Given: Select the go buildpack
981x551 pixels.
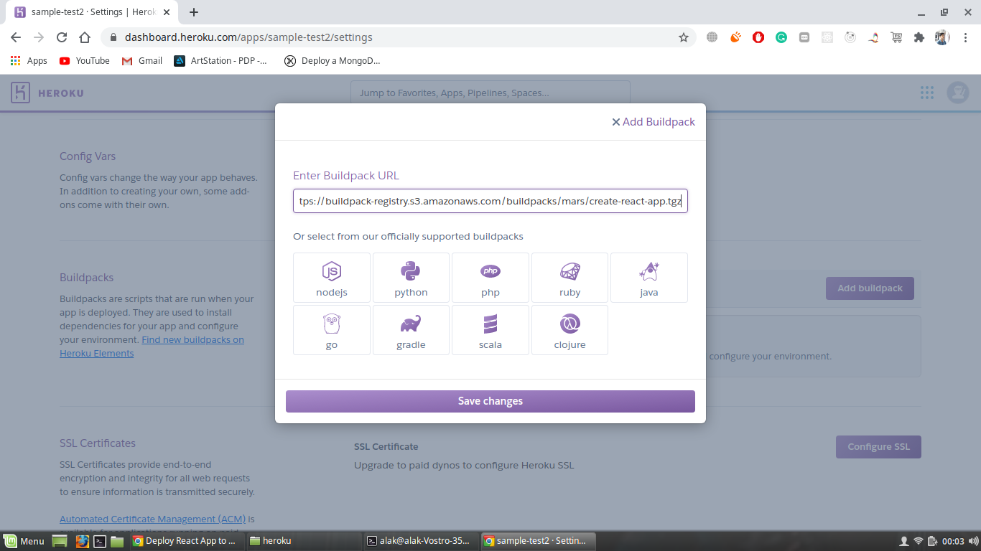Looking at the screenshot, I should tap(332, 330).
